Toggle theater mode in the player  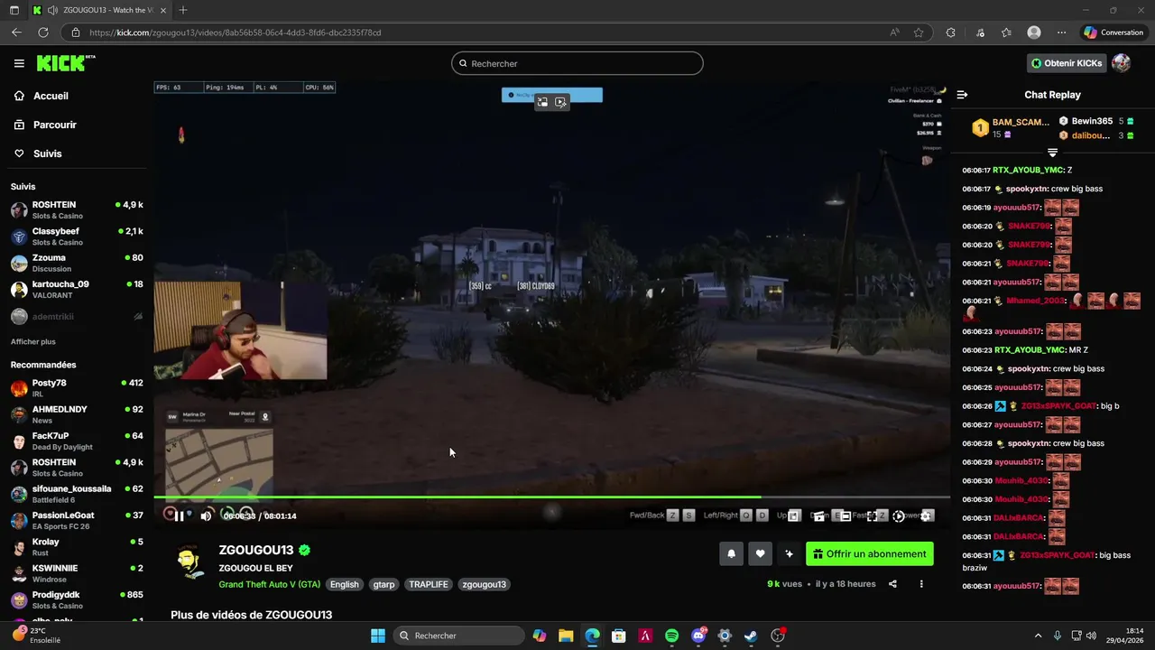click(845, 515)
